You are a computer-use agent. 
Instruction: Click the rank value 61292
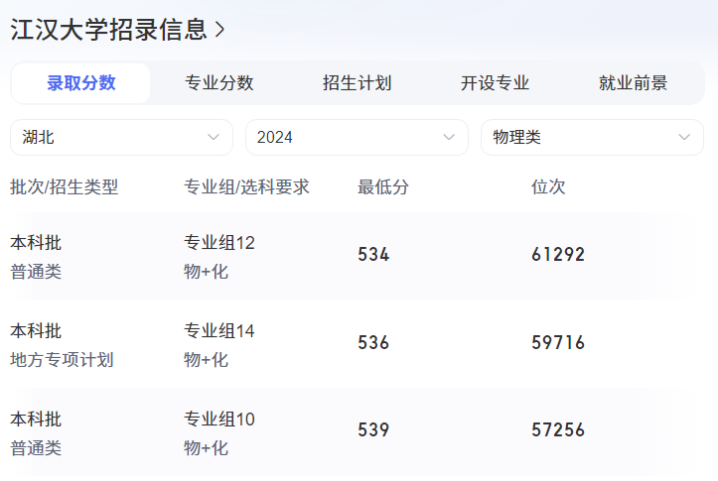(x=558, y=255)
